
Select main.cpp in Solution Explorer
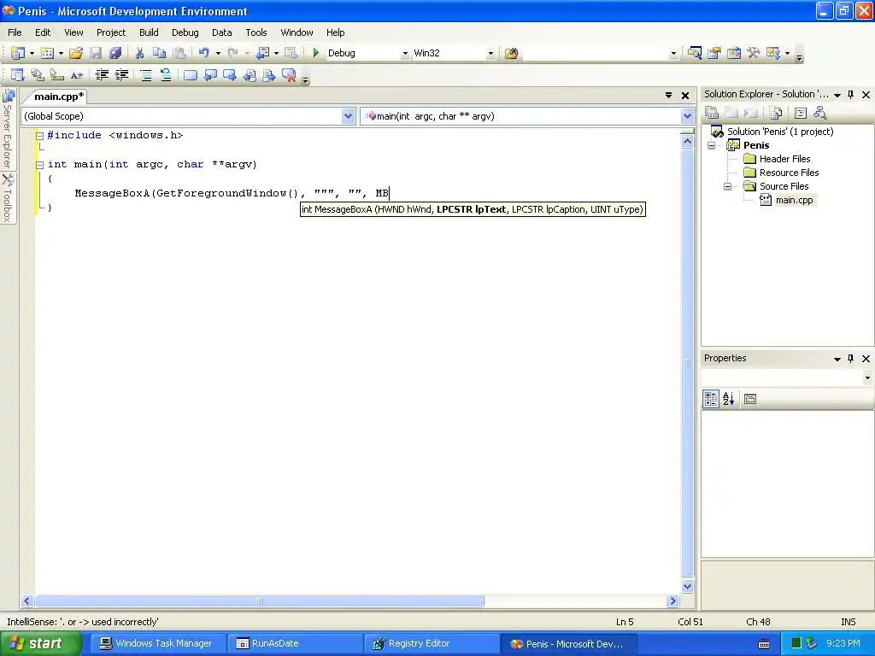click(x=794, y=200)
